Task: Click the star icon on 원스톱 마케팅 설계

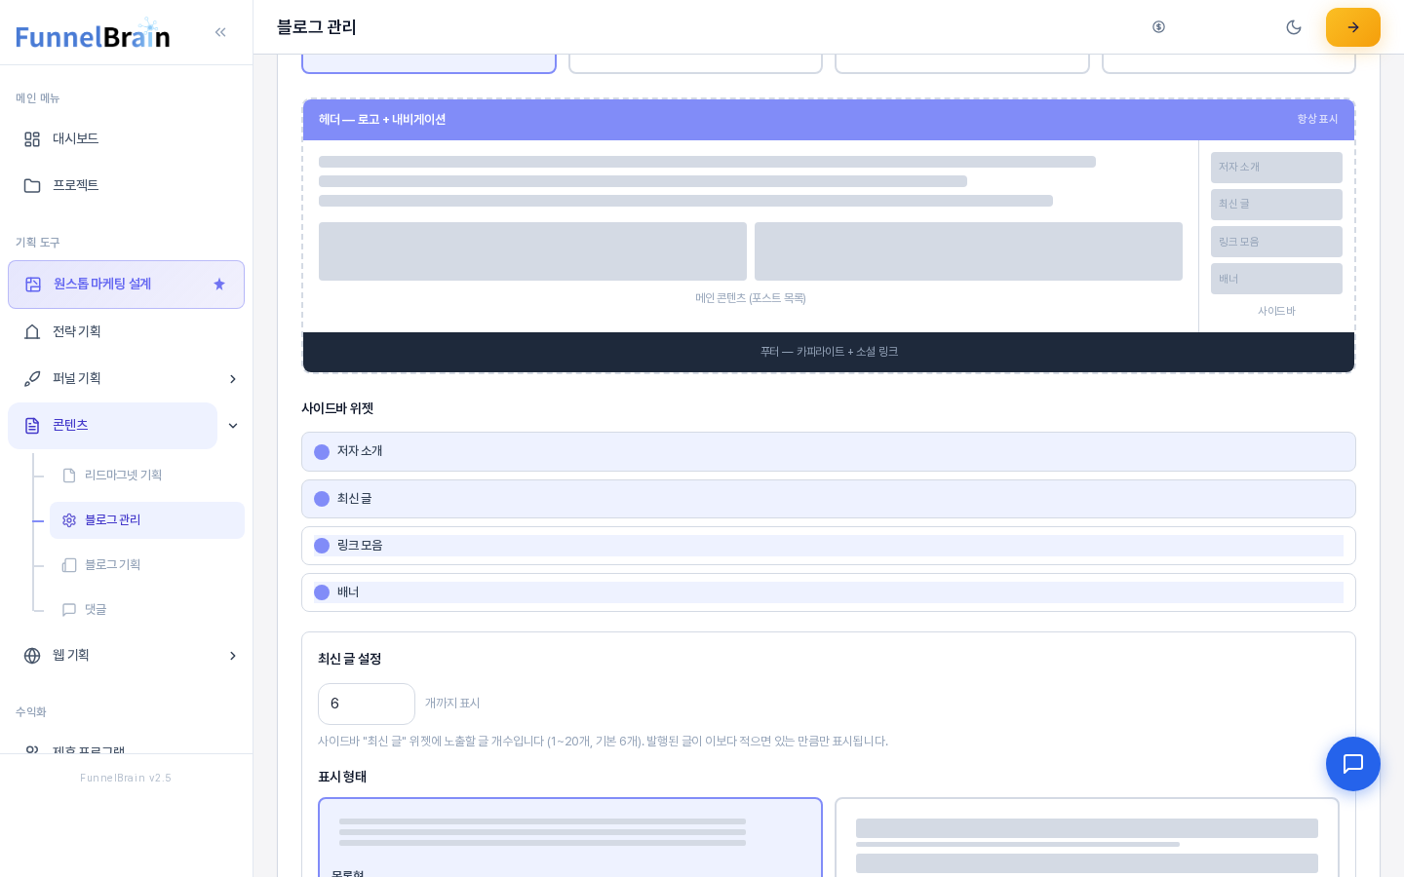Action: (x=219, y=285)
